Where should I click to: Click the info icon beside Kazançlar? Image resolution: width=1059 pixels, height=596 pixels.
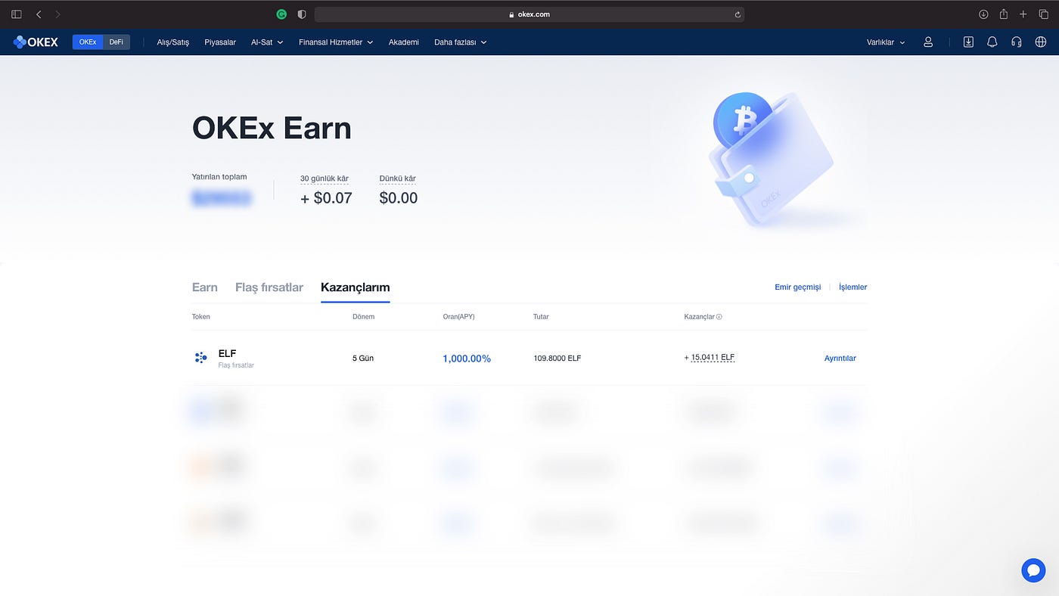pos(719,317)
